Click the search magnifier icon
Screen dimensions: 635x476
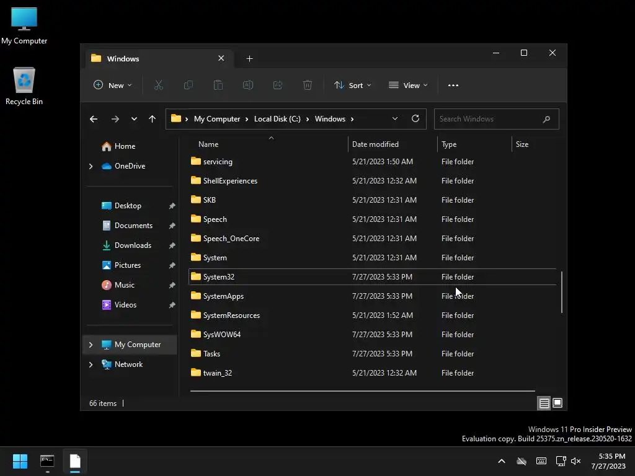tap(546, 119)
